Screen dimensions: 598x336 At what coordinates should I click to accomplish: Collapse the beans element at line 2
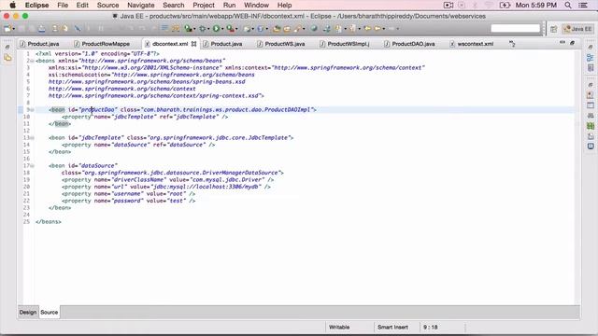point(32,61)
